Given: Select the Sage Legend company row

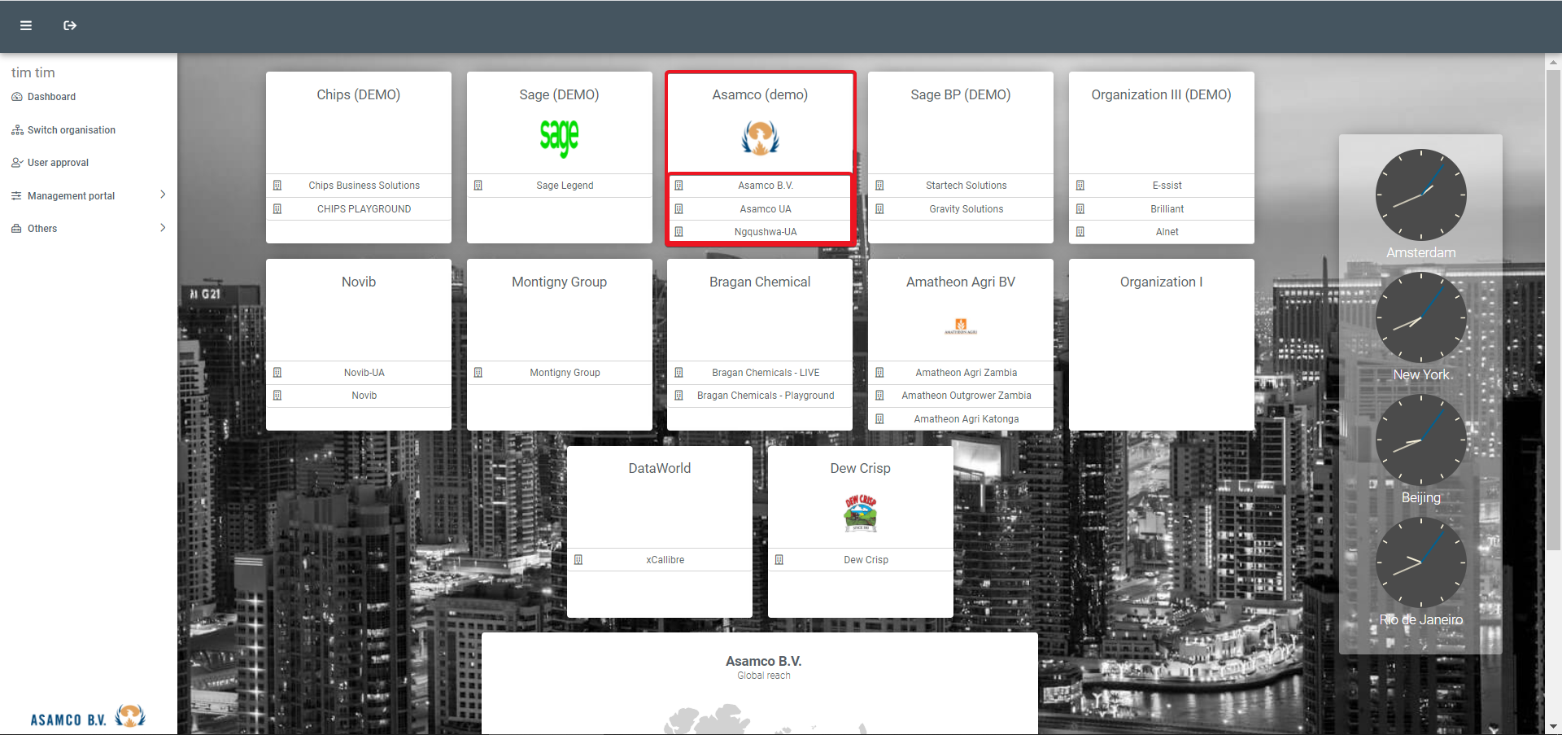Looking at the screenshot, I should click(x=560, y=186).
